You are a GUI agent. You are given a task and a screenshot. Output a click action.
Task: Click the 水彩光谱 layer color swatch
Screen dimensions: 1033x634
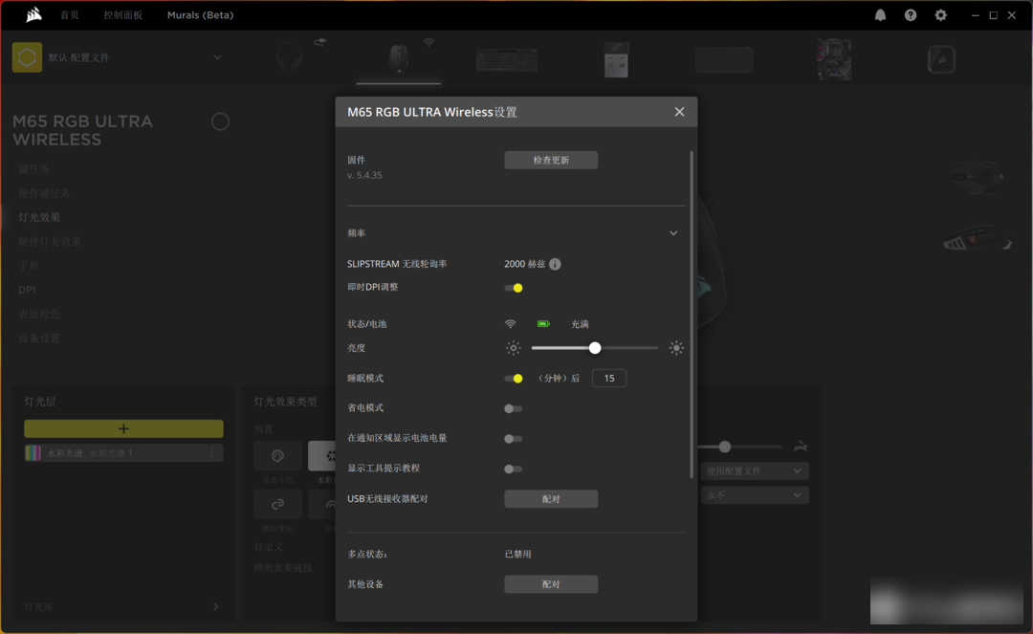(x=33, y=453)
